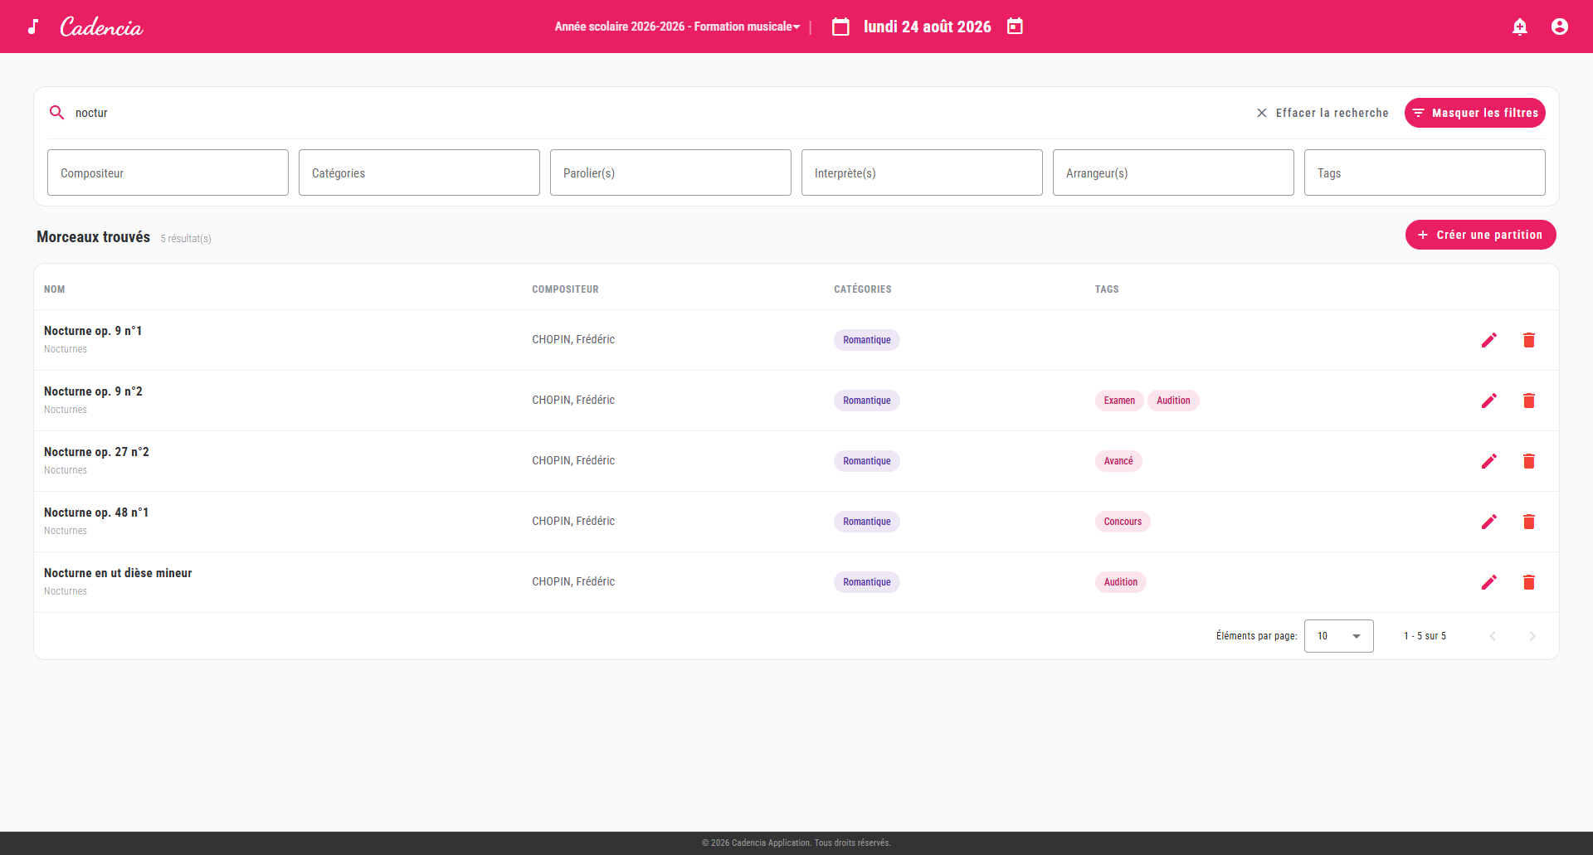Click Masquer les filtres button
1593x855 pixels.
point(1474,113)
